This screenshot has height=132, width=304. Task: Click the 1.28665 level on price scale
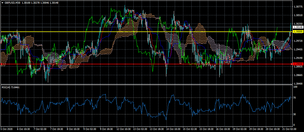[298, 75]
